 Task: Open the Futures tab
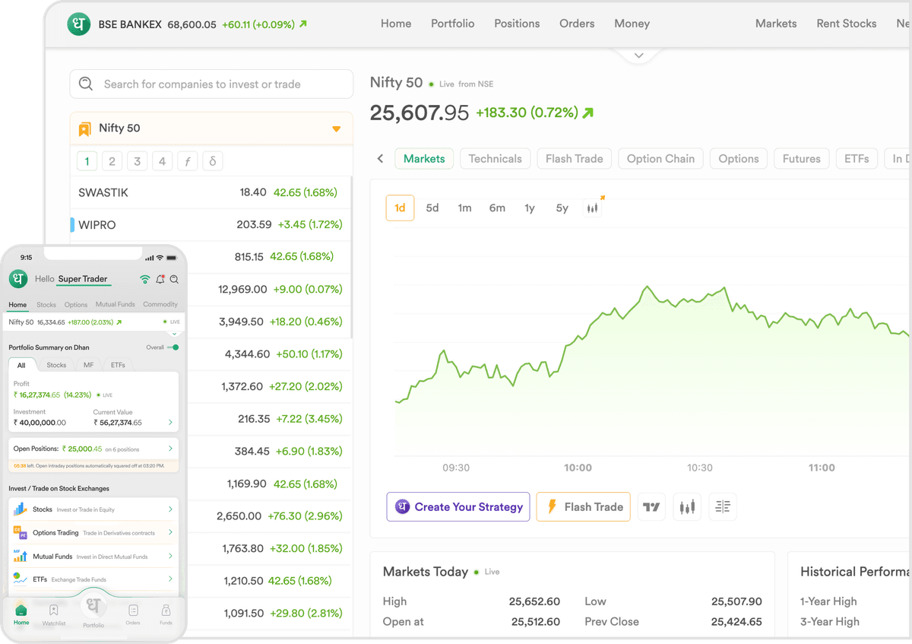pos(801,159)
